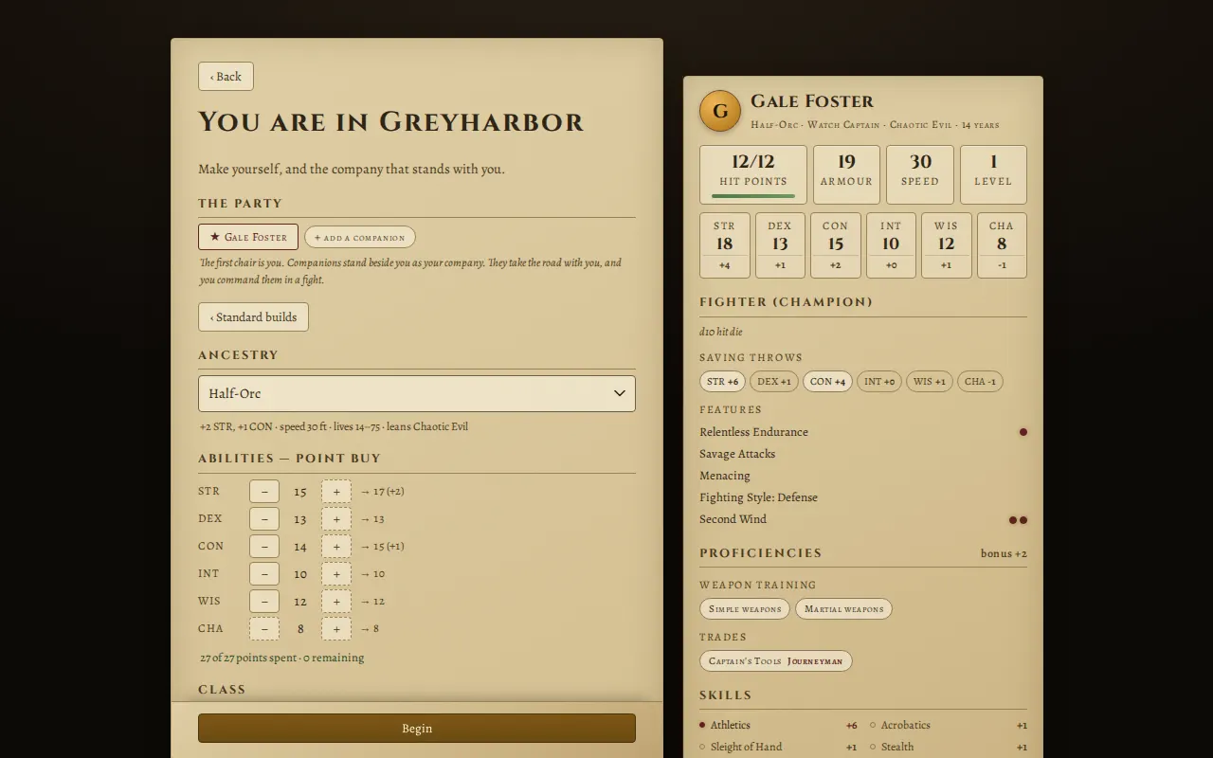Click the Stealth proficiency dot
This screenshot has width=1213, height=758.
point(873,747)
